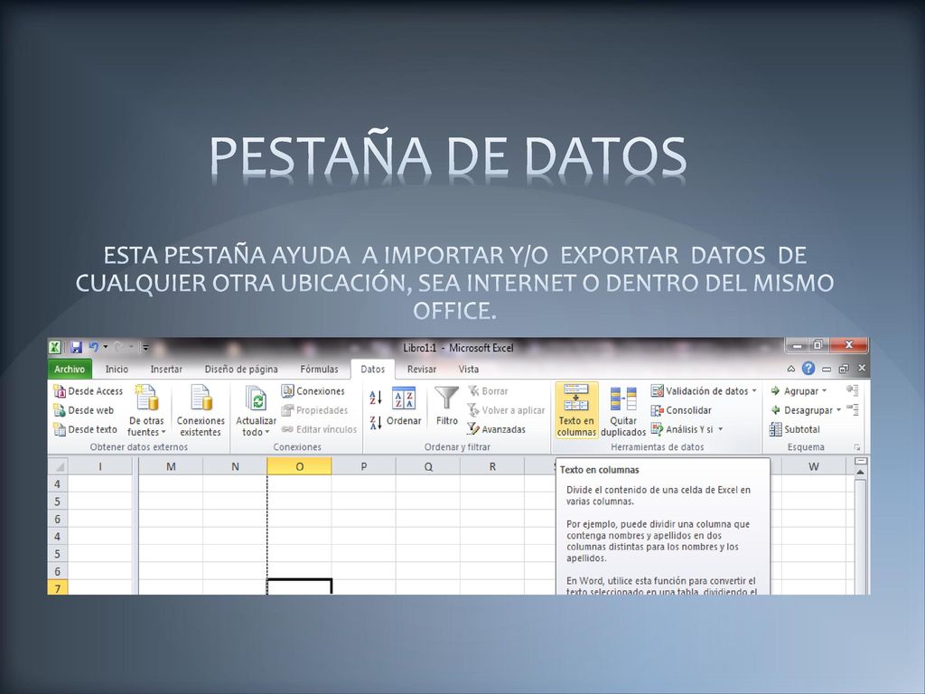Click Volver a aplicar filter
Viewport: 925px width, 694px height.
click(506, 410)
